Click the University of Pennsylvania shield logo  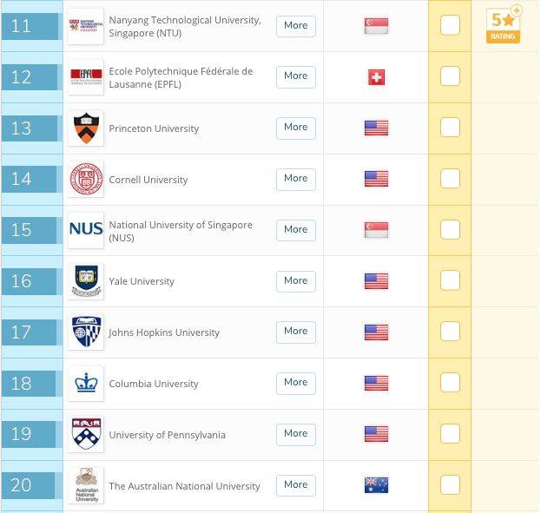86,434
